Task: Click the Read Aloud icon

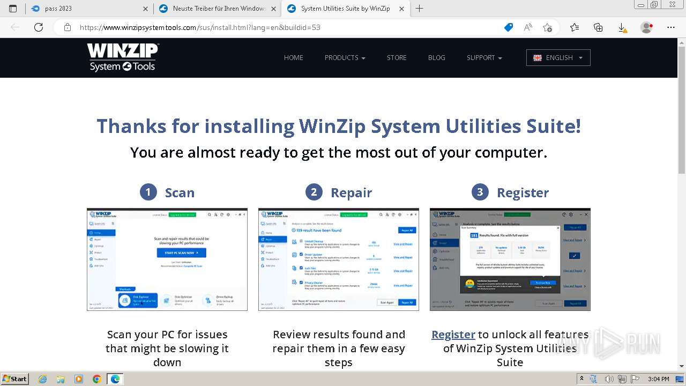Action: (528, 27)
